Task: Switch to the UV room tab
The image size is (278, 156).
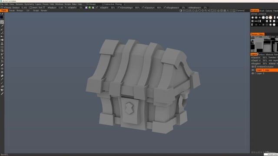Action: pyautogui.click(x=28, y=10)
